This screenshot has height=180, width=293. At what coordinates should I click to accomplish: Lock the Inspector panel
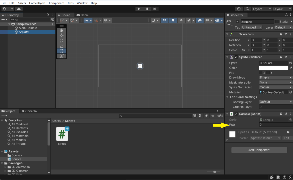click(x=286, y=15)
